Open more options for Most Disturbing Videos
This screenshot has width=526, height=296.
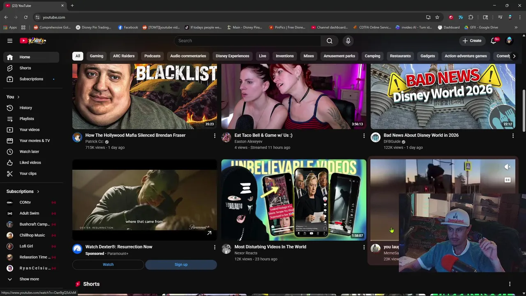tap(364, 247)
